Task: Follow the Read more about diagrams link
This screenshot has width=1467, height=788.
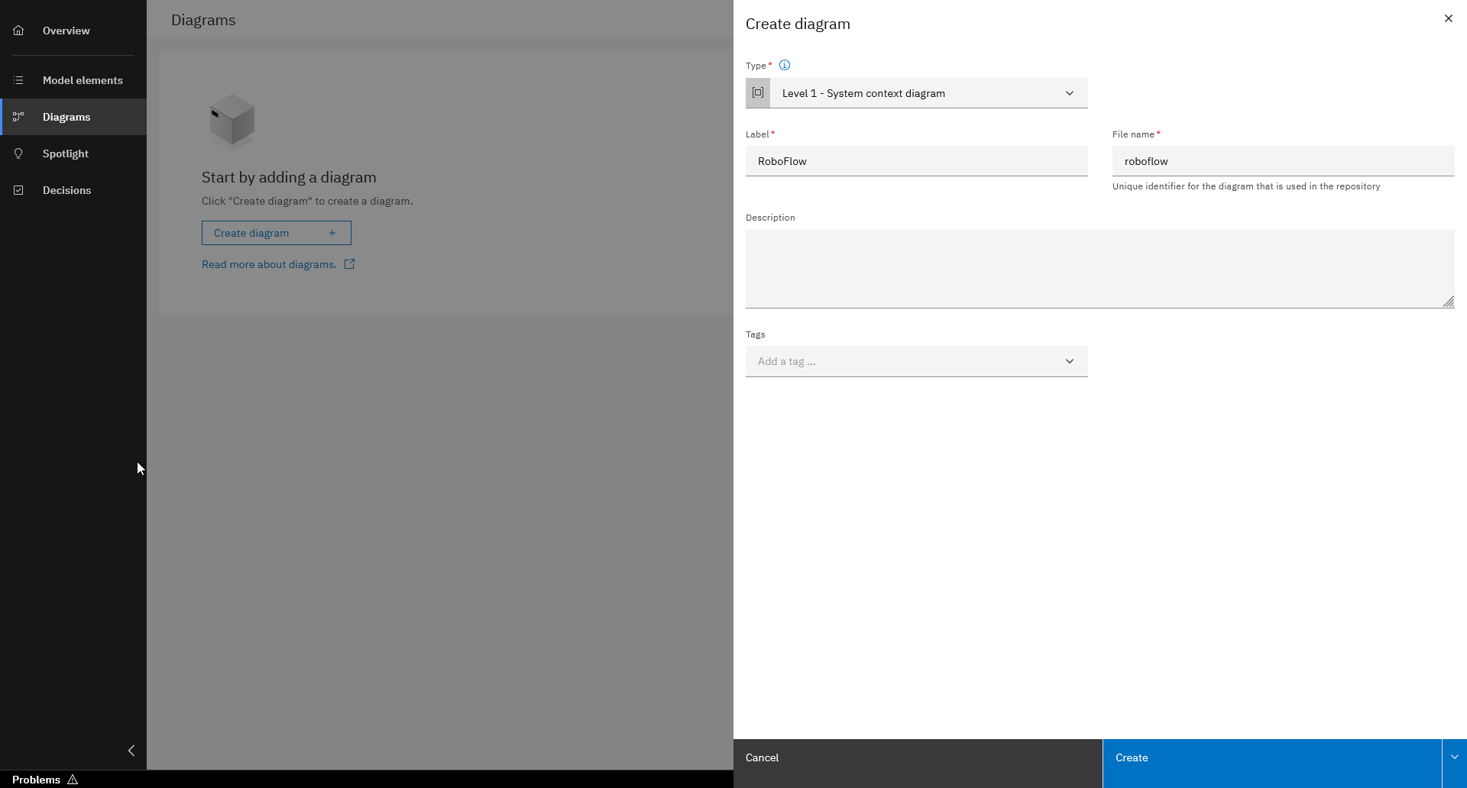Action: pyautogui.click(x=268, y=263)
